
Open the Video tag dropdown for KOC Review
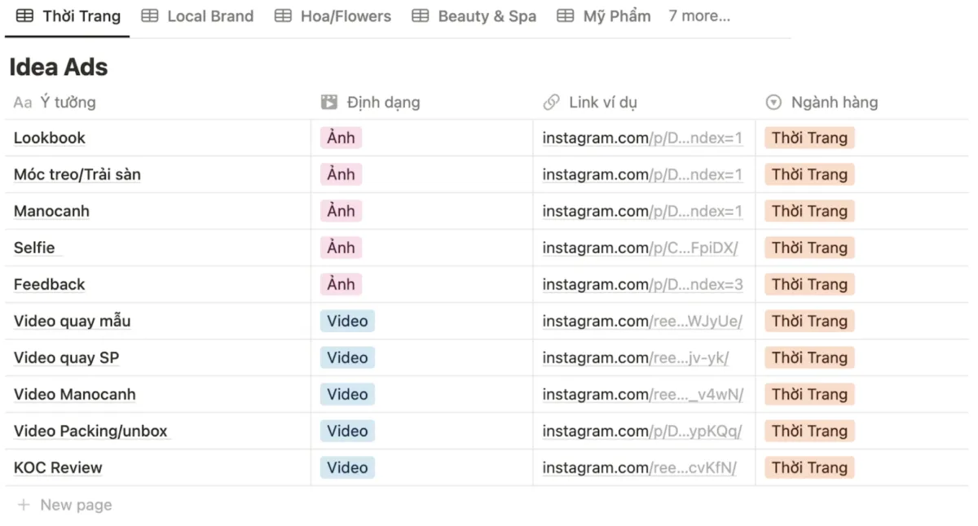(347, 467)
